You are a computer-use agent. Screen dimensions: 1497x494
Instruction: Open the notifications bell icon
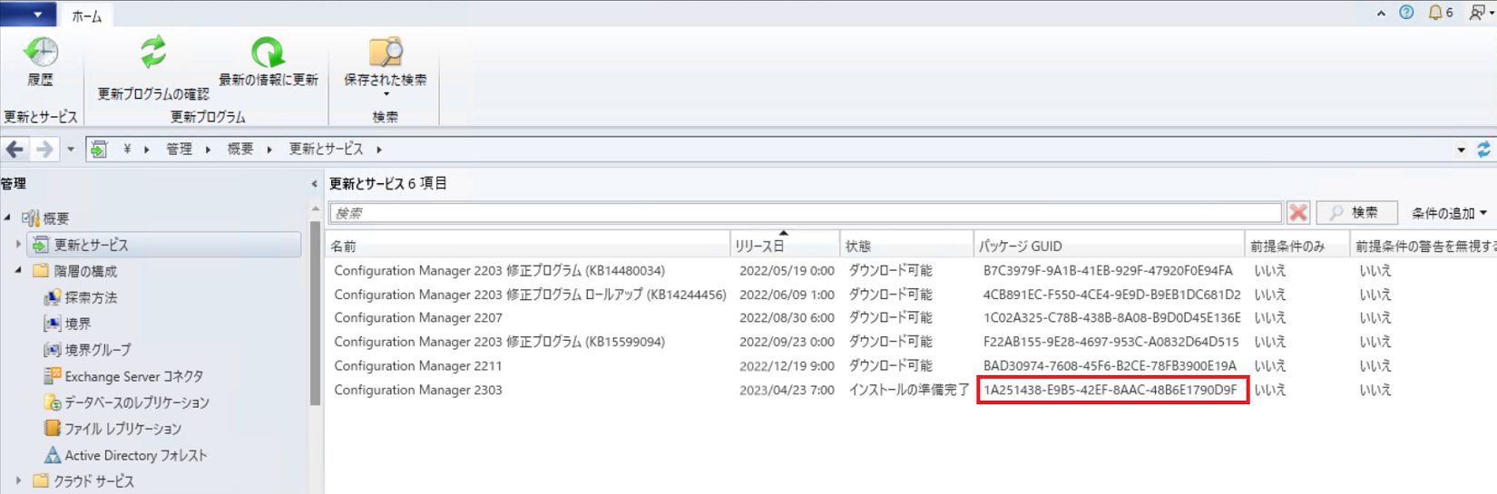coord(1436,13)
